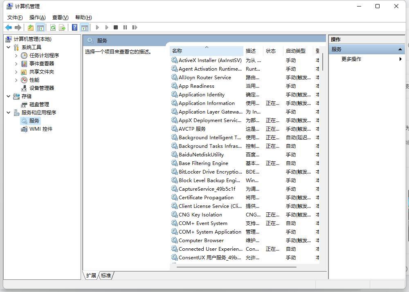Click the Export List toolbar icon
This screenshot has height=292, width=409.
(x=62, y=27)
